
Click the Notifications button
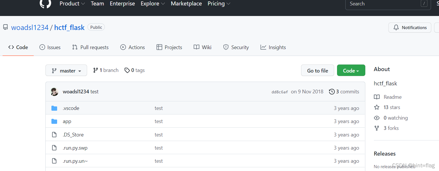pyautogui.click(x=410, y=28)
